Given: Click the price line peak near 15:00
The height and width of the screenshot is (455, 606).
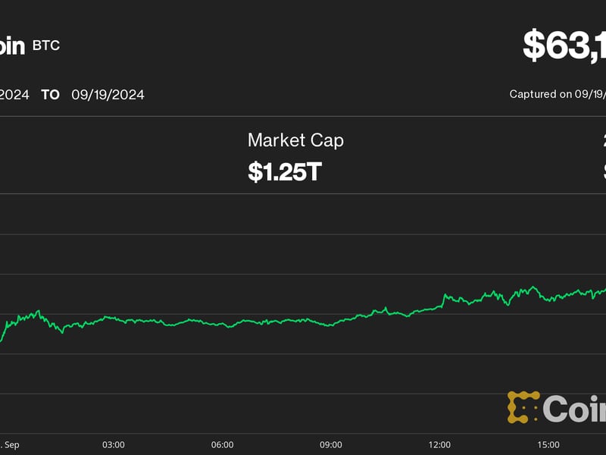Looking at the screenshot, I should point(534,287).
